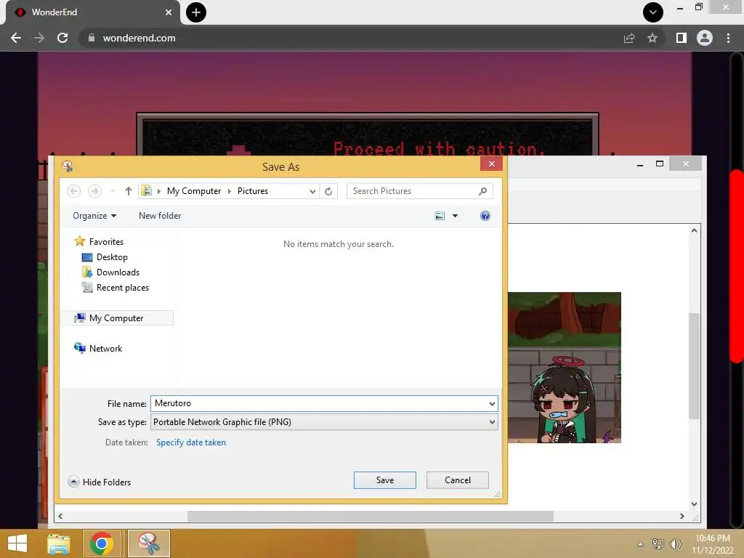Click the Snipping Tool scroll-down arrow

click(694, 504)
